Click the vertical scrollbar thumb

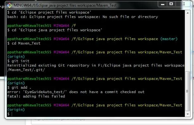[188, 91]
